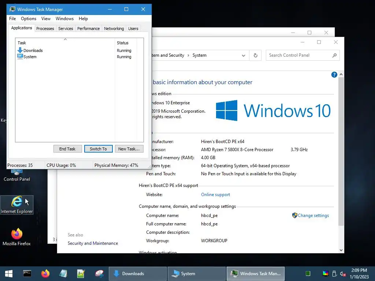Switch to the Users tab
The image size is (375, 281).
(x=133, y=29)
